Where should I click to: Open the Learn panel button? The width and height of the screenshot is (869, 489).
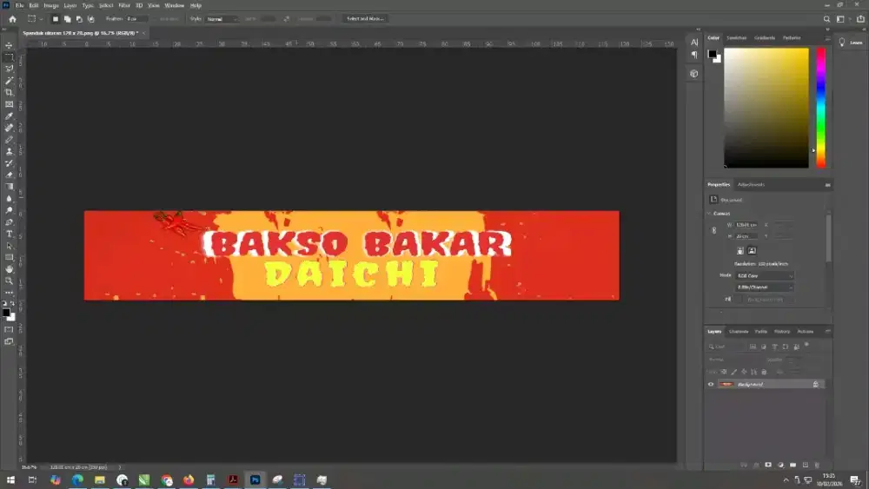pos(851,43)
